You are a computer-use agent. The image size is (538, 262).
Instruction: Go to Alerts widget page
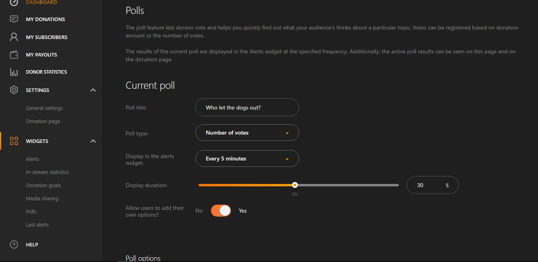tap(32, 159)
